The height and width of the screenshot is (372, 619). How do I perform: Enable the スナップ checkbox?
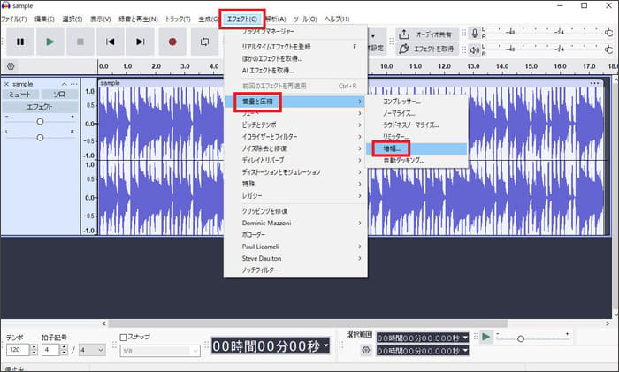click(x=124, y=338)
